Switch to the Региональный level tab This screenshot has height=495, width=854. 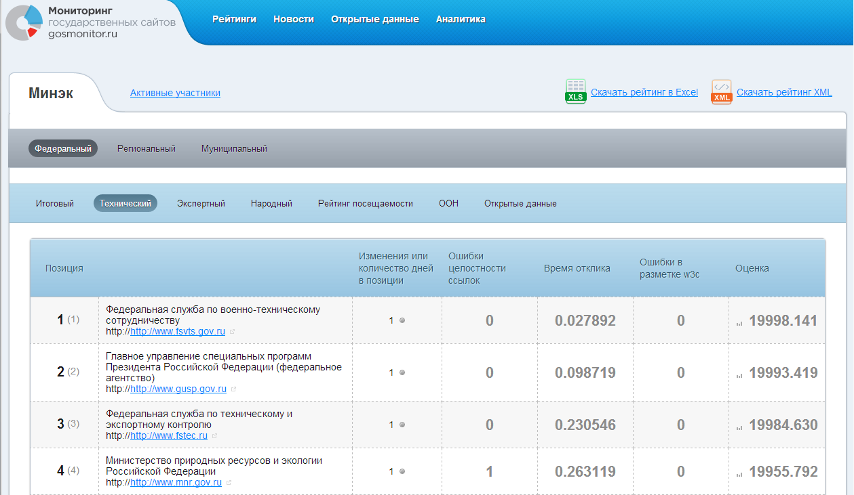pos(146,148)
